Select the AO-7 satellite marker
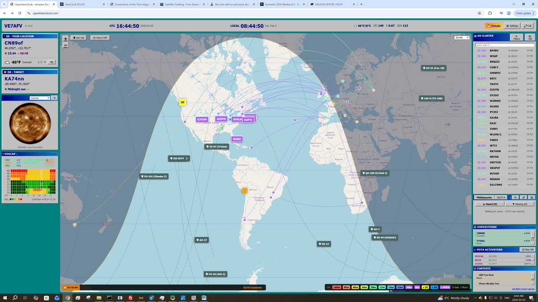The image size is (538, 302). click(375, 229)
